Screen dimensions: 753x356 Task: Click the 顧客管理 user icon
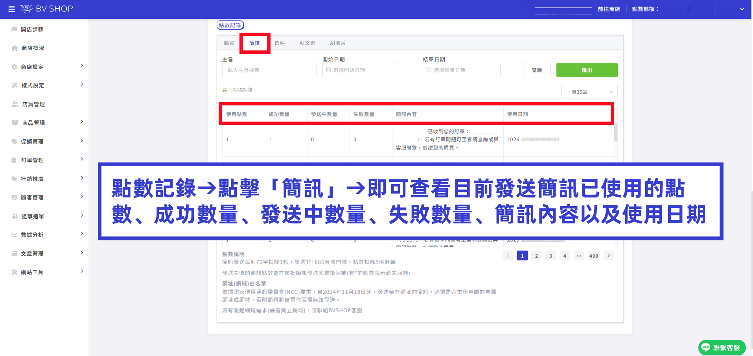pyautogui.click(x=15, y=197)
